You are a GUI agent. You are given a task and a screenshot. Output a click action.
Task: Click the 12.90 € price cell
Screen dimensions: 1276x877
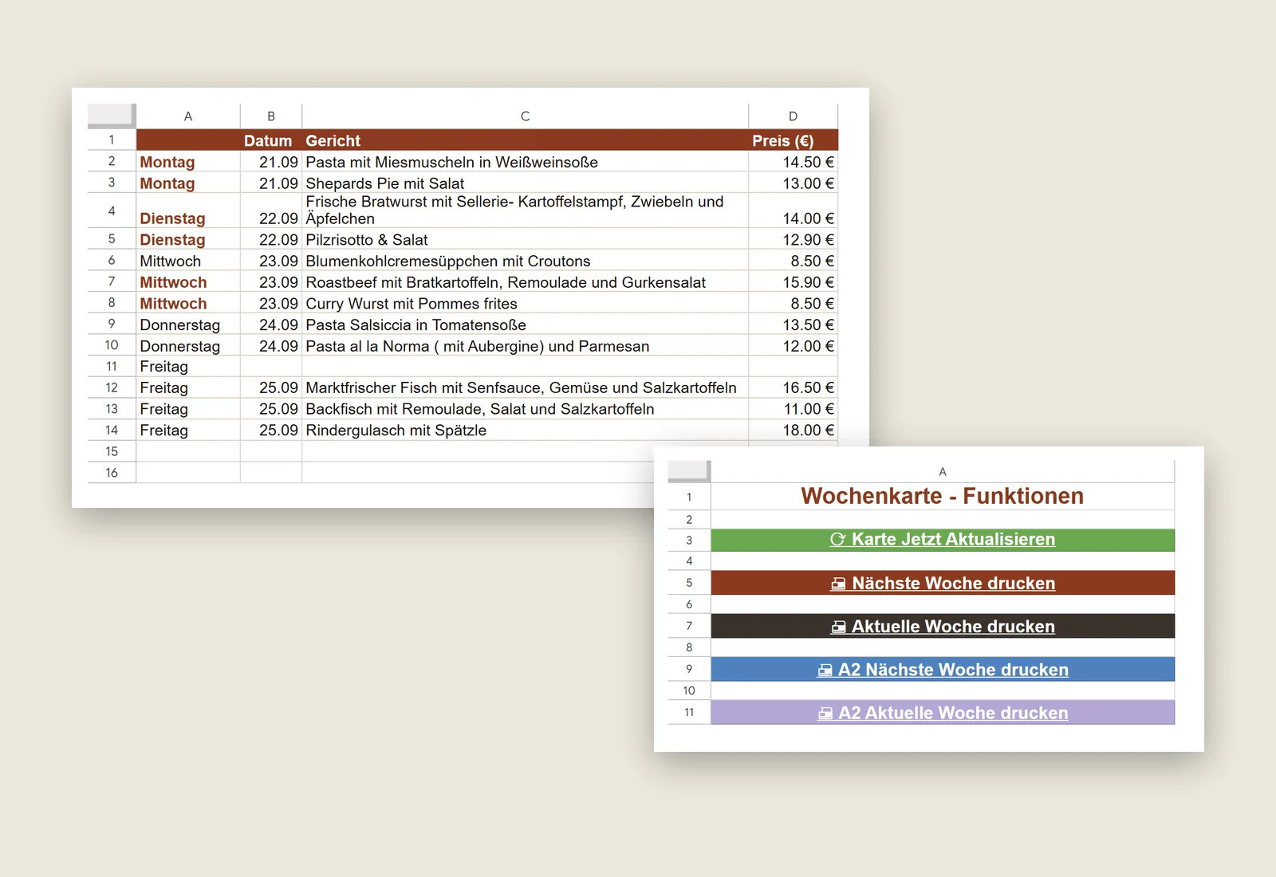tap(793, 240)
